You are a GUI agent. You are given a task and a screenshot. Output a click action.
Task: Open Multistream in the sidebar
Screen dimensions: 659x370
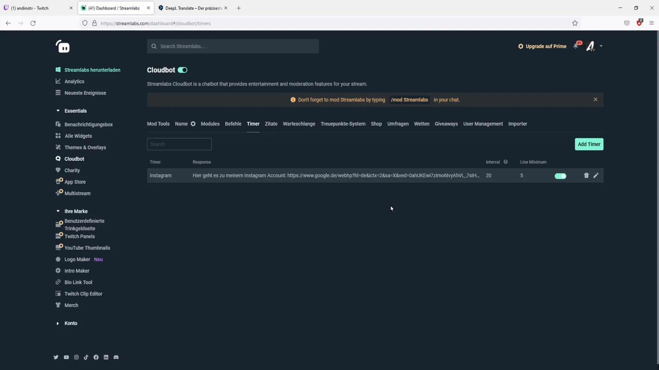73,193
